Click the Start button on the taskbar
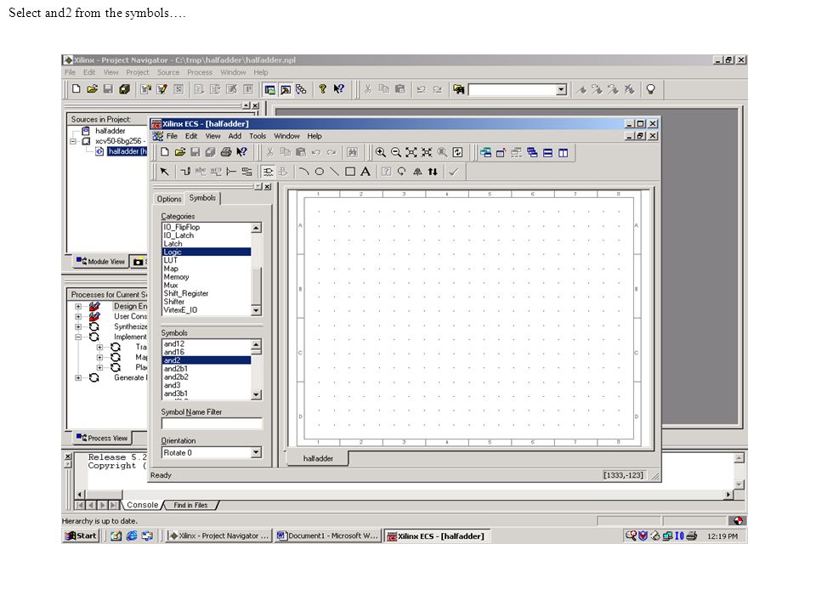816x612 pixels. pyautogui.click(x=80, y=535)
